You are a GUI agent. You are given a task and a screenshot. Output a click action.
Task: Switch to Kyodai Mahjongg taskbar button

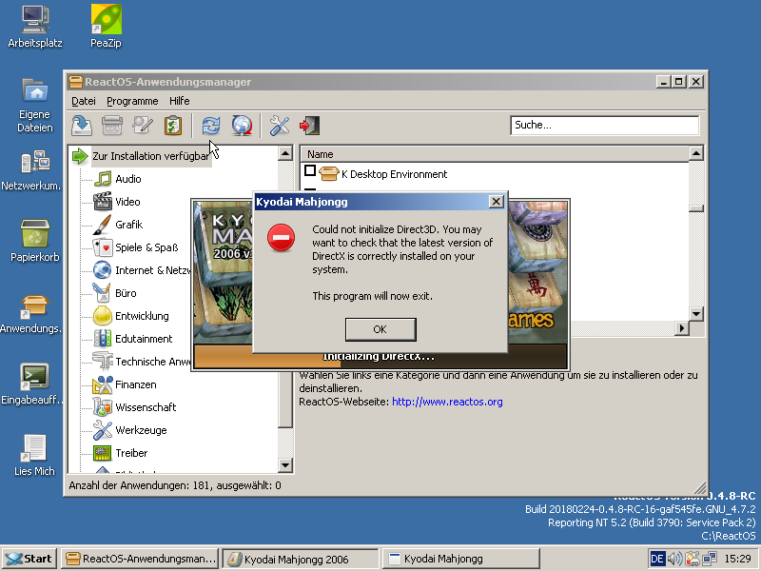click(461, 559)
